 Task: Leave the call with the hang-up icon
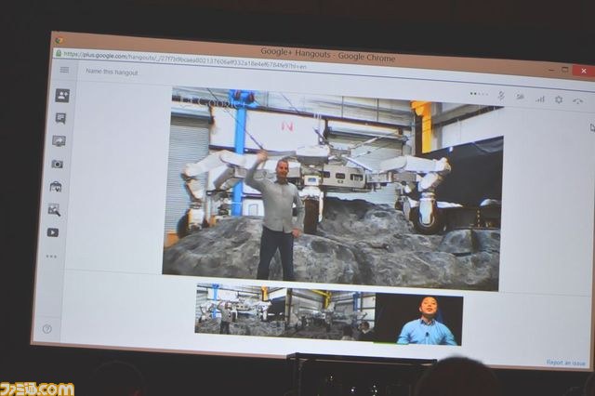[x=577, y=101]
